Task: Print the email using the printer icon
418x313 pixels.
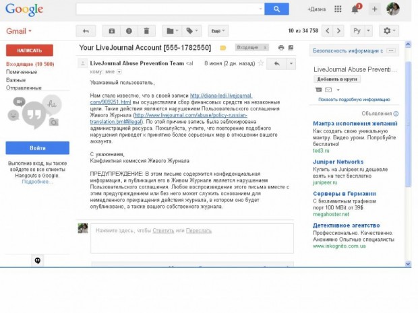Action: [x=281, y=48]
